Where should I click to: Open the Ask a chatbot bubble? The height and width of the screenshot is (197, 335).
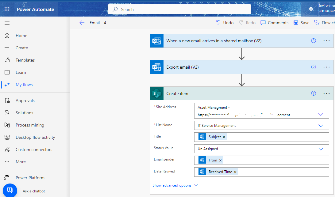click(10, 190)
